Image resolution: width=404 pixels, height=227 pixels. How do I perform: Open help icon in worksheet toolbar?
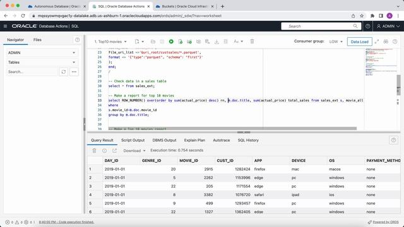pyautogui.click(x=395, y=42)
